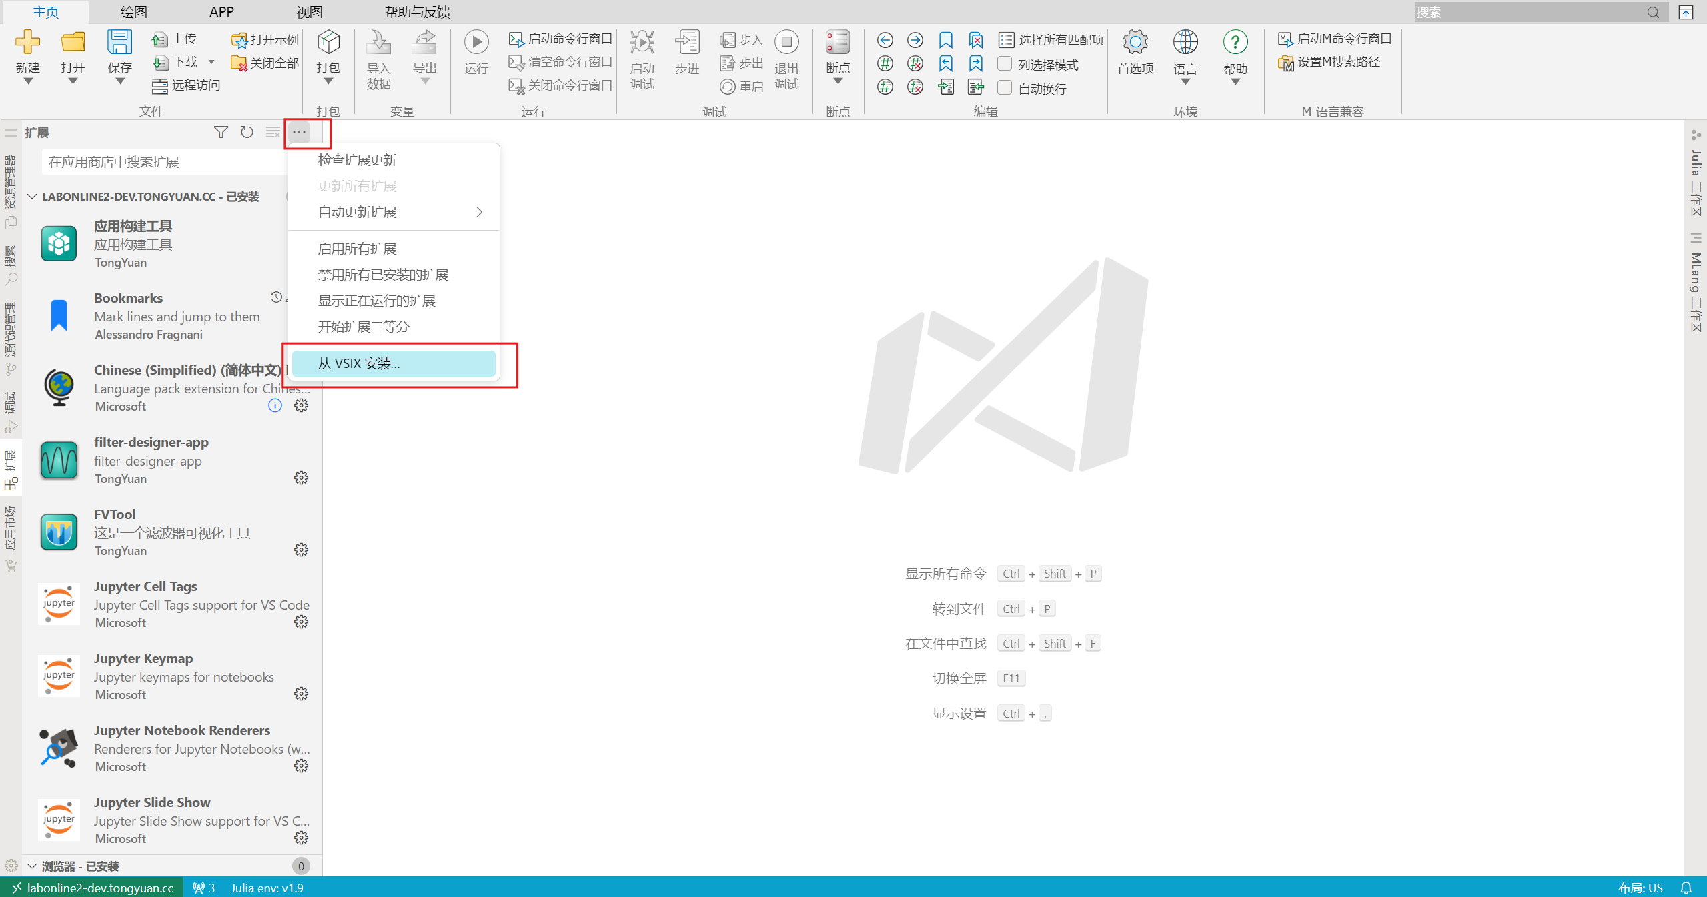Click Start M command window (启动M命令行窗口) button
Image resolution: width=1707 pixels, height=897 pixels.
pyautogui.click(x=1335, y=39)
